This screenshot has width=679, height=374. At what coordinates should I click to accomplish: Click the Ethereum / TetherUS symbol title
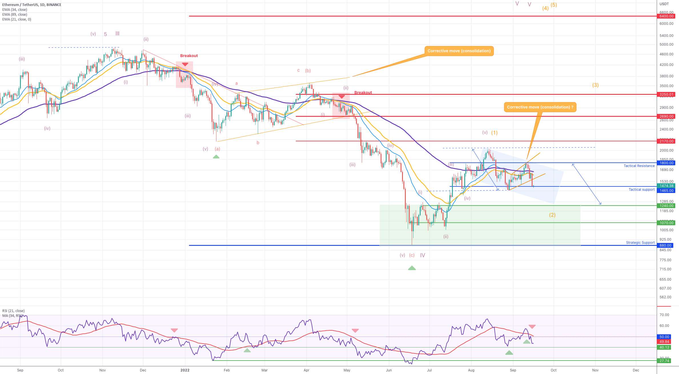(32, 5)
